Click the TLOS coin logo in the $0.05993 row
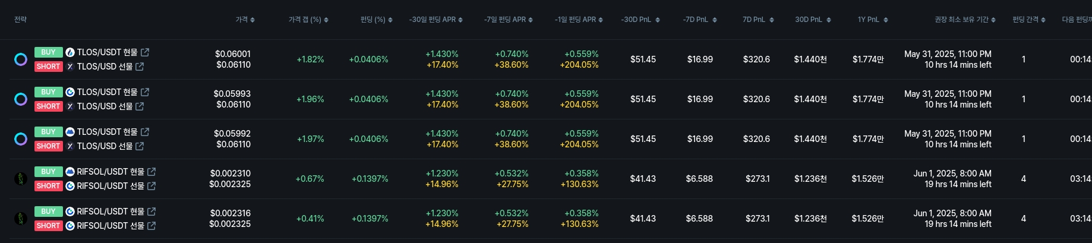 [21, 99]
